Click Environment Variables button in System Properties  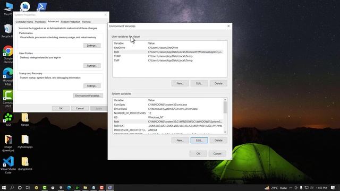pyautogui.click(x=88, y=95)
